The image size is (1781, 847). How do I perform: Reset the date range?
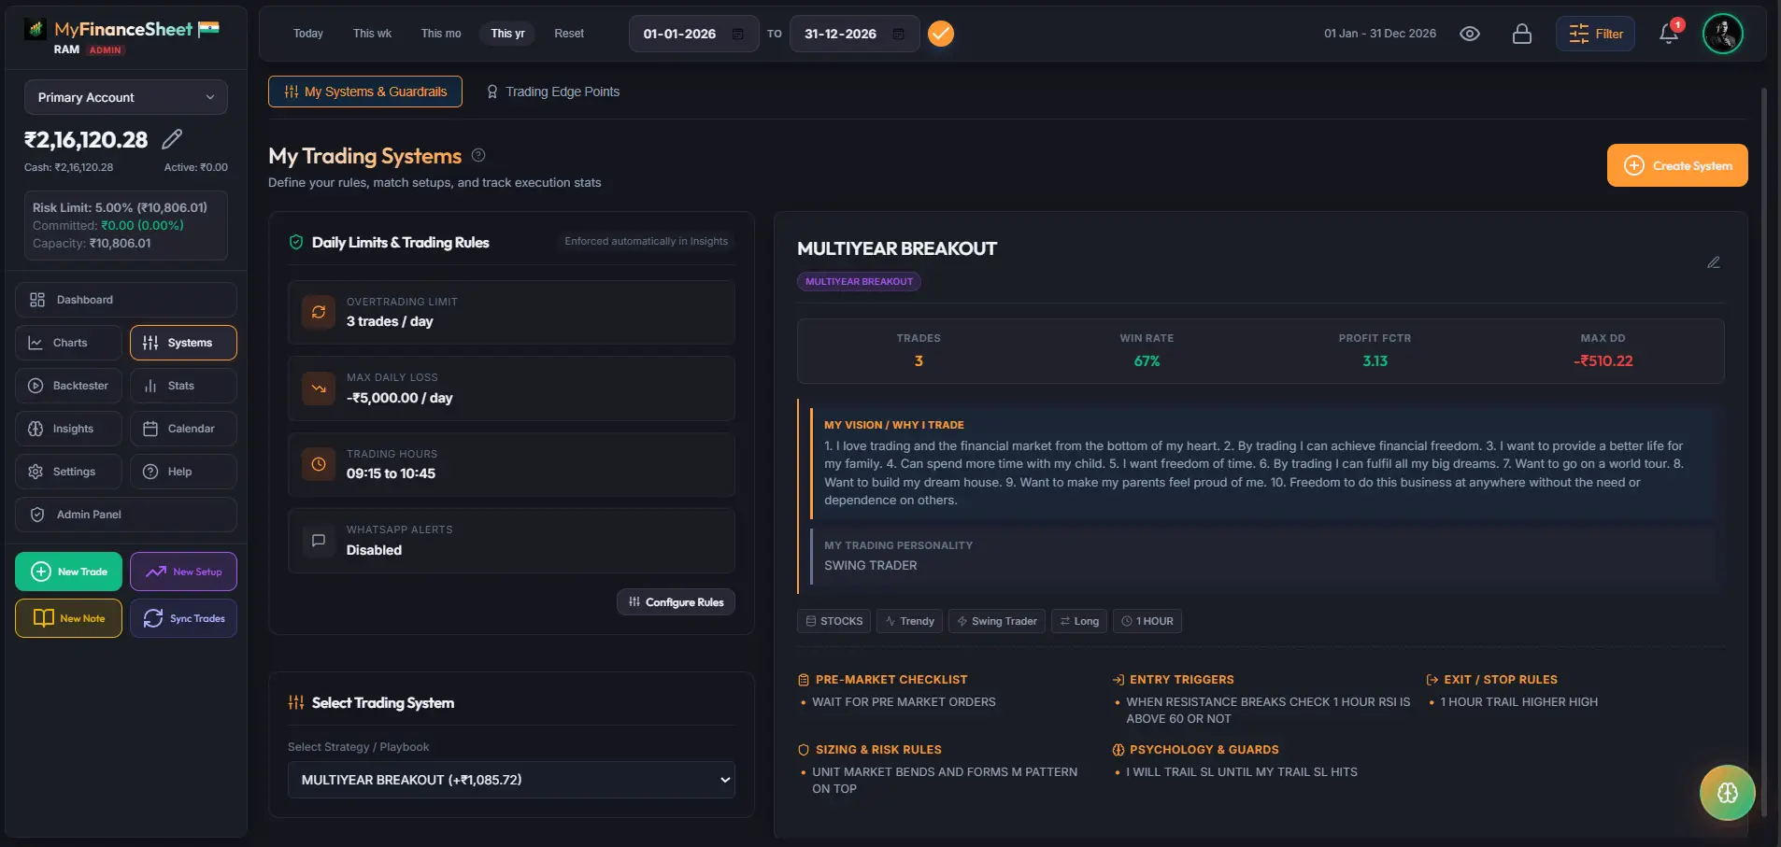pos(569,34)
